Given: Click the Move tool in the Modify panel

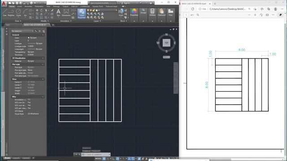Looking at the screenshot, I should click(37, 10).
